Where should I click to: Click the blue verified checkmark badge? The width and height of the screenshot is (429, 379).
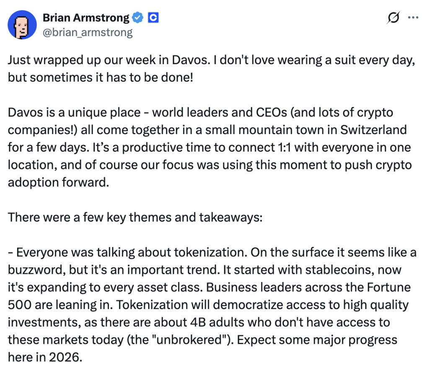coord(138,18)
